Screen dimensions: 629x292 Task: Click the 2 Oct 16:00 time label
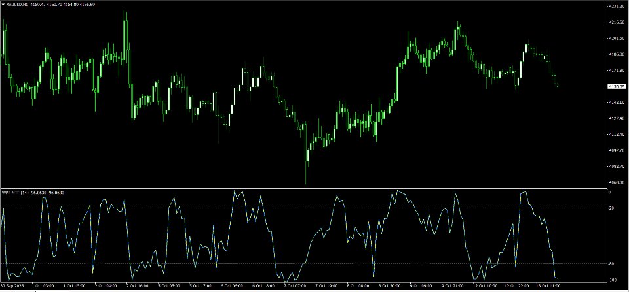coord(138,286)
